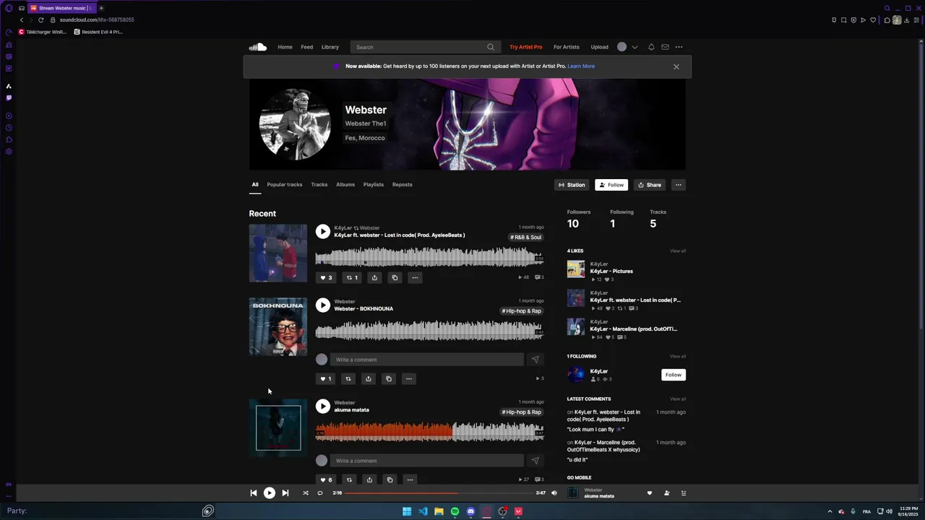Toggle repost on Lost in code track

[352, 277]
